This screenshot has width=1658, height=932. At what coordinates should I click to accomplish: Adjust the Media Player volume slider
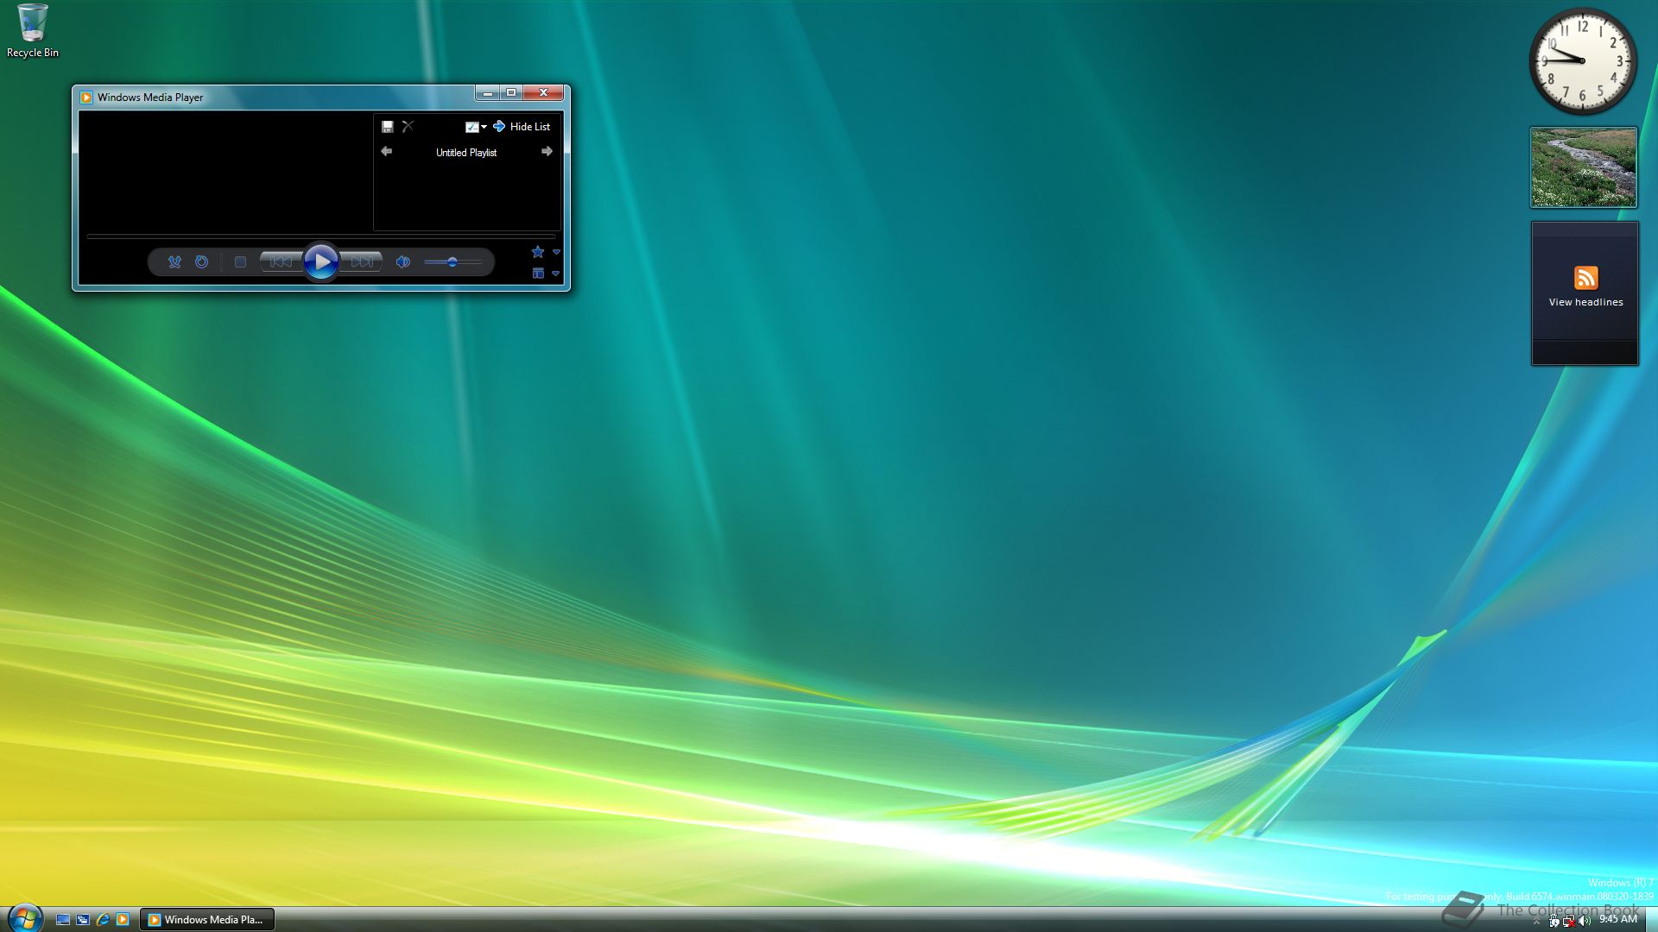(452, 262)
